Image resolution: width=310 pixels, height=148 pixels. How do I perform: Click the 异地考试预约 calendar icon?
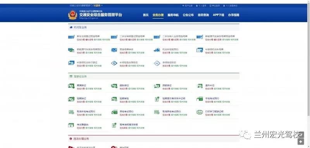coord(114,112)
